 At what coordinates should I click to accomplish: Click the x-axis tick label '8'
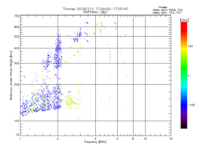click(133, 139)
